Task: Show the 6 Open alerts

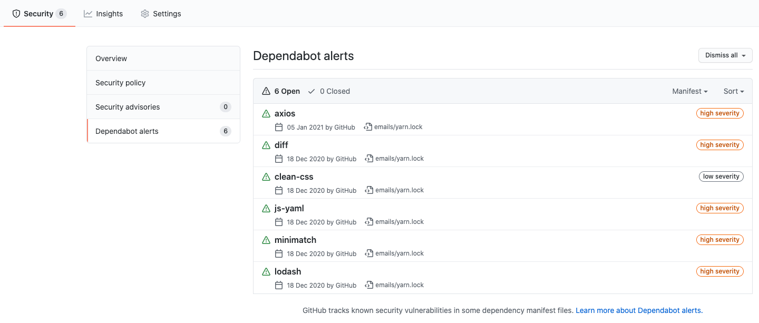Action: coord(281,91)
